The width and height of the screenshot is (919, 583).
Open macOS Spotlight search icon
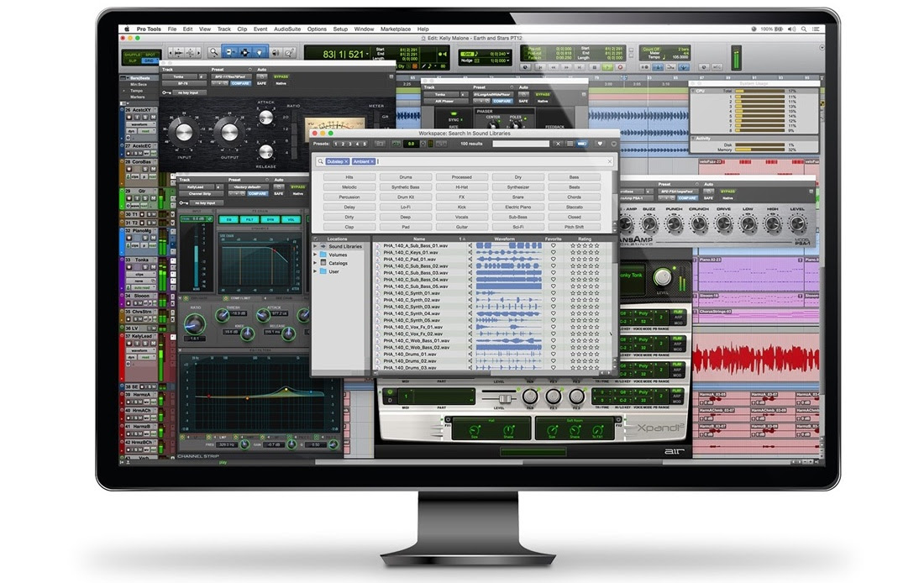[804, 29]
